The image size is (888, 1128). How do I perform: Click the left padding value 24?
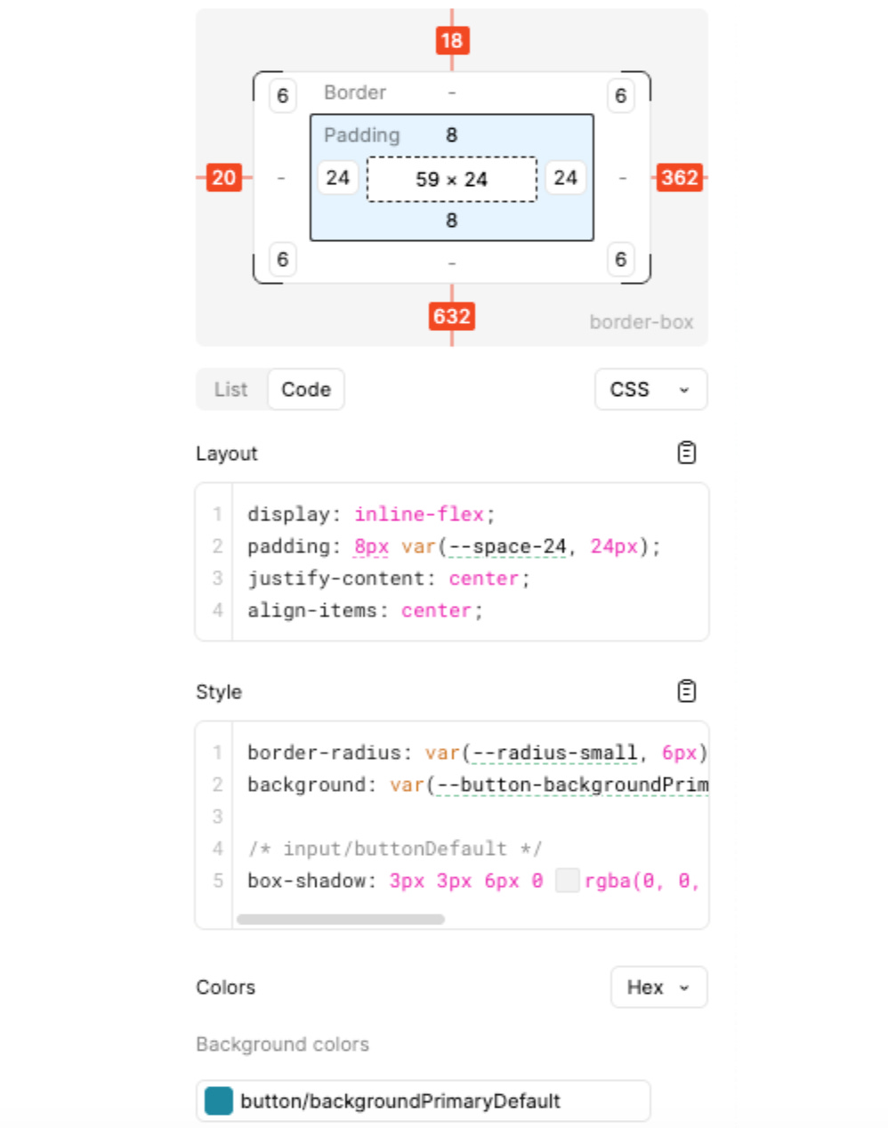(x=338, y=178)
